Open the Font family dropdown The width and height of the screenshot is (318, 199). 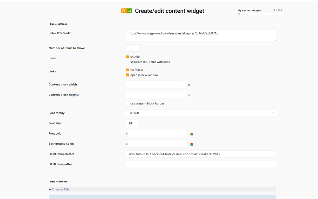pyautogui.click(x=201, y=113)
